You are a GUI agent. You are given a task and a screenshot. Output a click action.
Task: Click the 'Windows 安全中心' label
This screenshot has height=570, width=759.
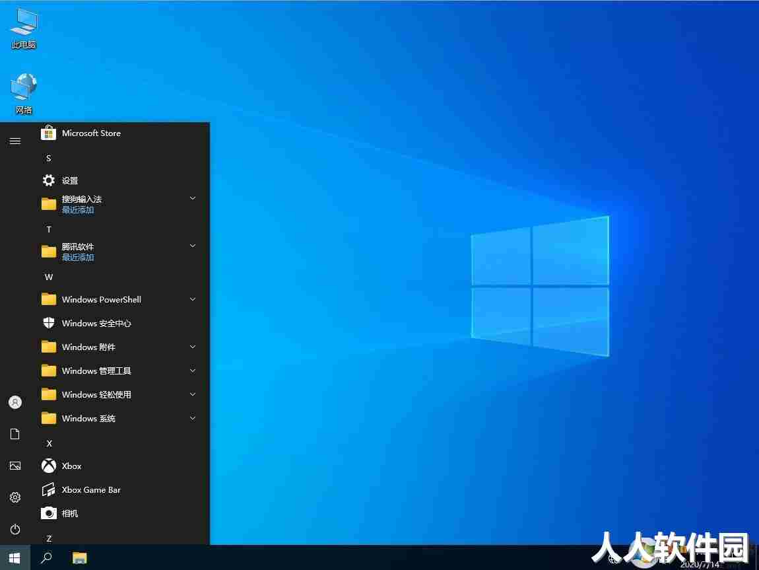click(96, 324)
